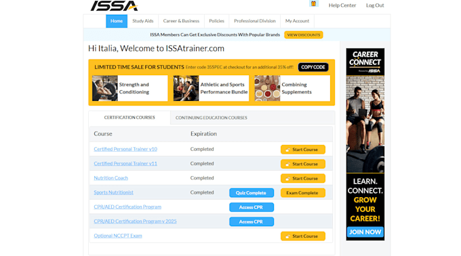The image size is (461, 256).
Task: Open the Nutrition Coach link
Action: click(111, 178)
